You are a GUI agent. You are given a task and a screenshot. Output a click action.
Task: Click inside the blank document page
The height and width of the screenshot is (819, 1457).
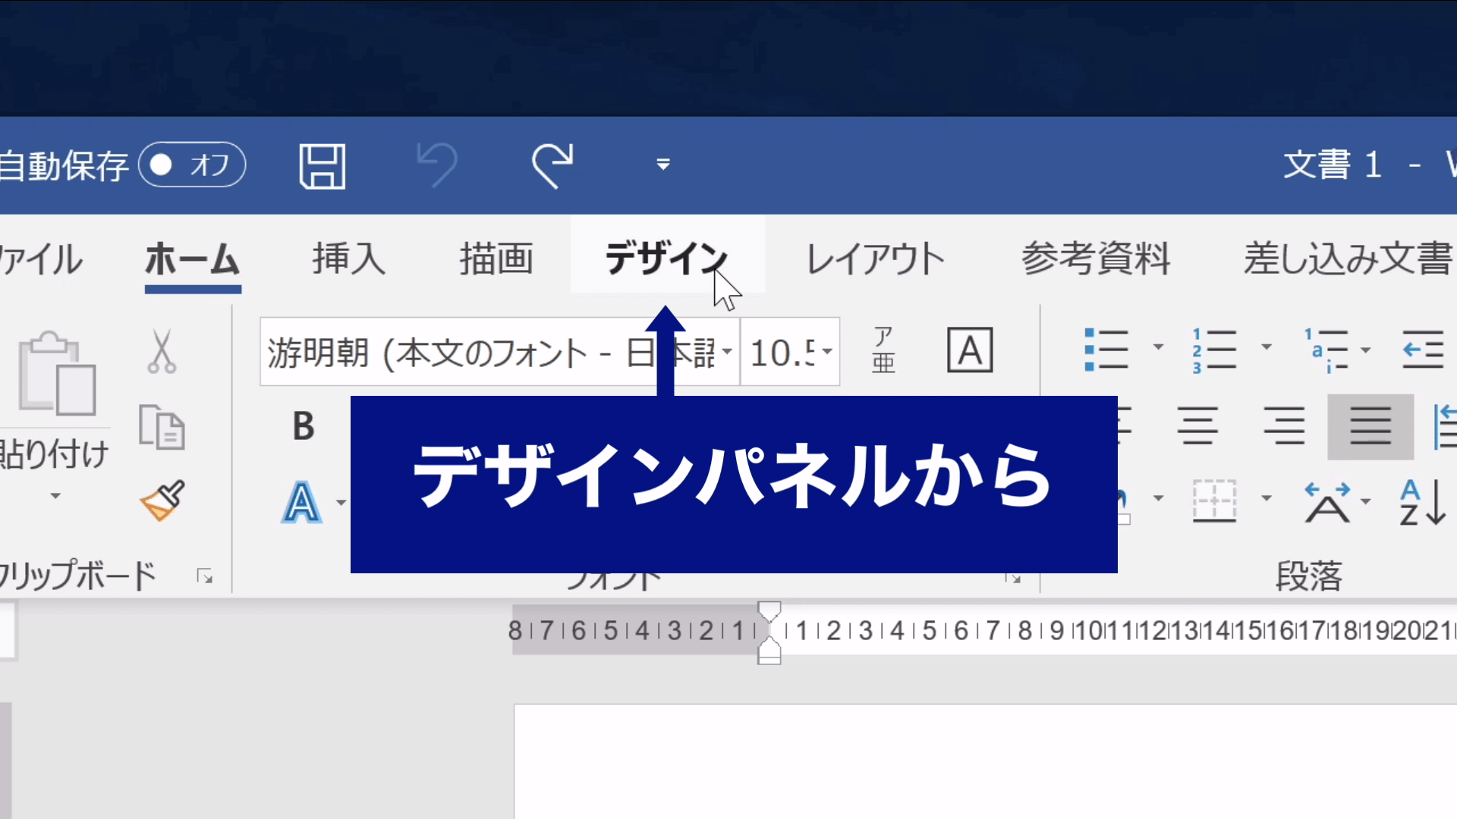point(985,762)
